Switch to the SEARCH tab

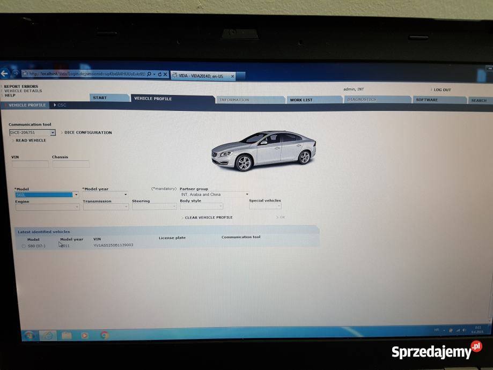tap(480, 101)
